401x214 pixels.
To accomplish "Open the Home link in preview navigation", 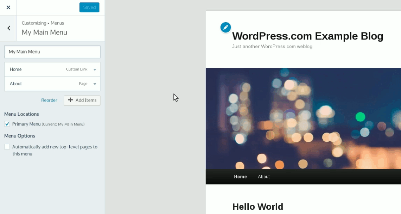I will point(240,177).
